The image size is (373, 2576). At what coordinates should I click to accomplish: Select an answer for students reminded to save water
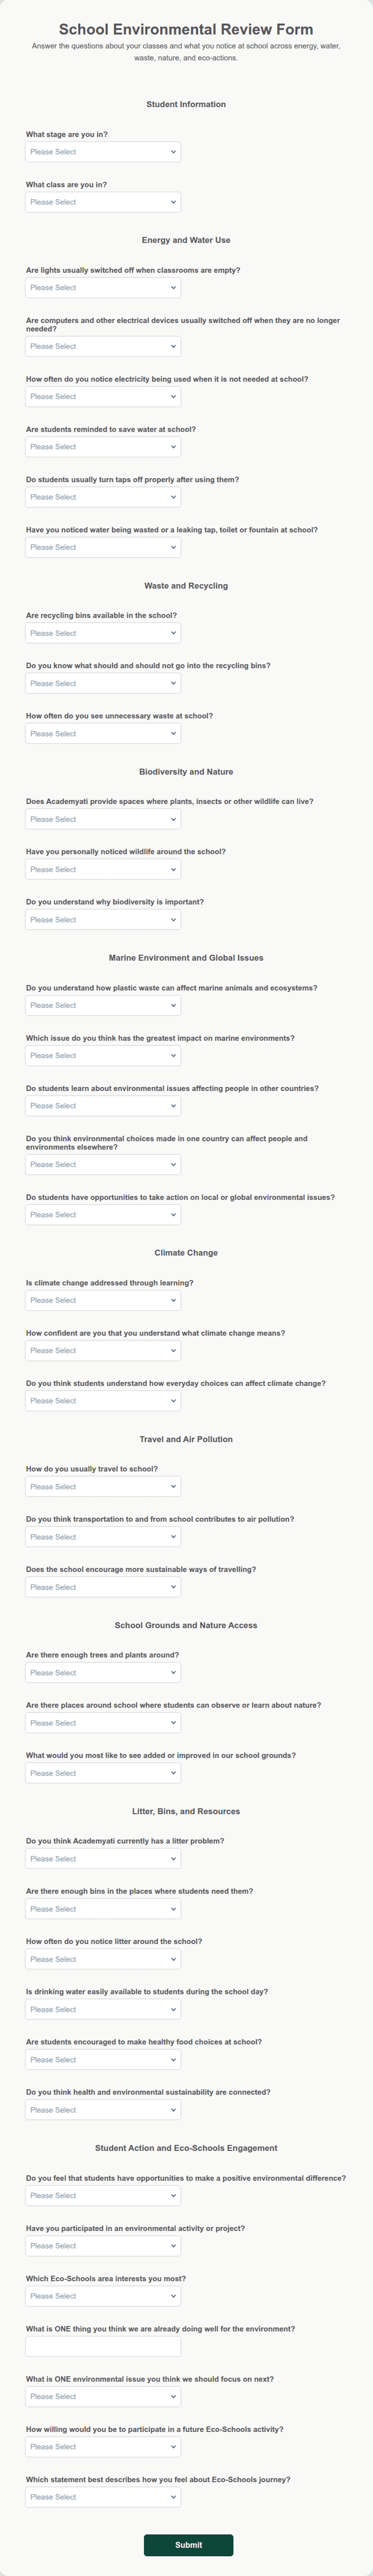pyautogui.click(x=103, y=447)
